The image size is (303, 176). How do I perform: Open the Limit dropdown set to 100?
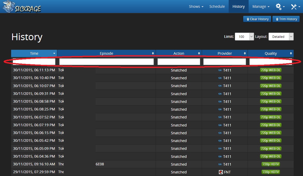click(x=244, y=37)
